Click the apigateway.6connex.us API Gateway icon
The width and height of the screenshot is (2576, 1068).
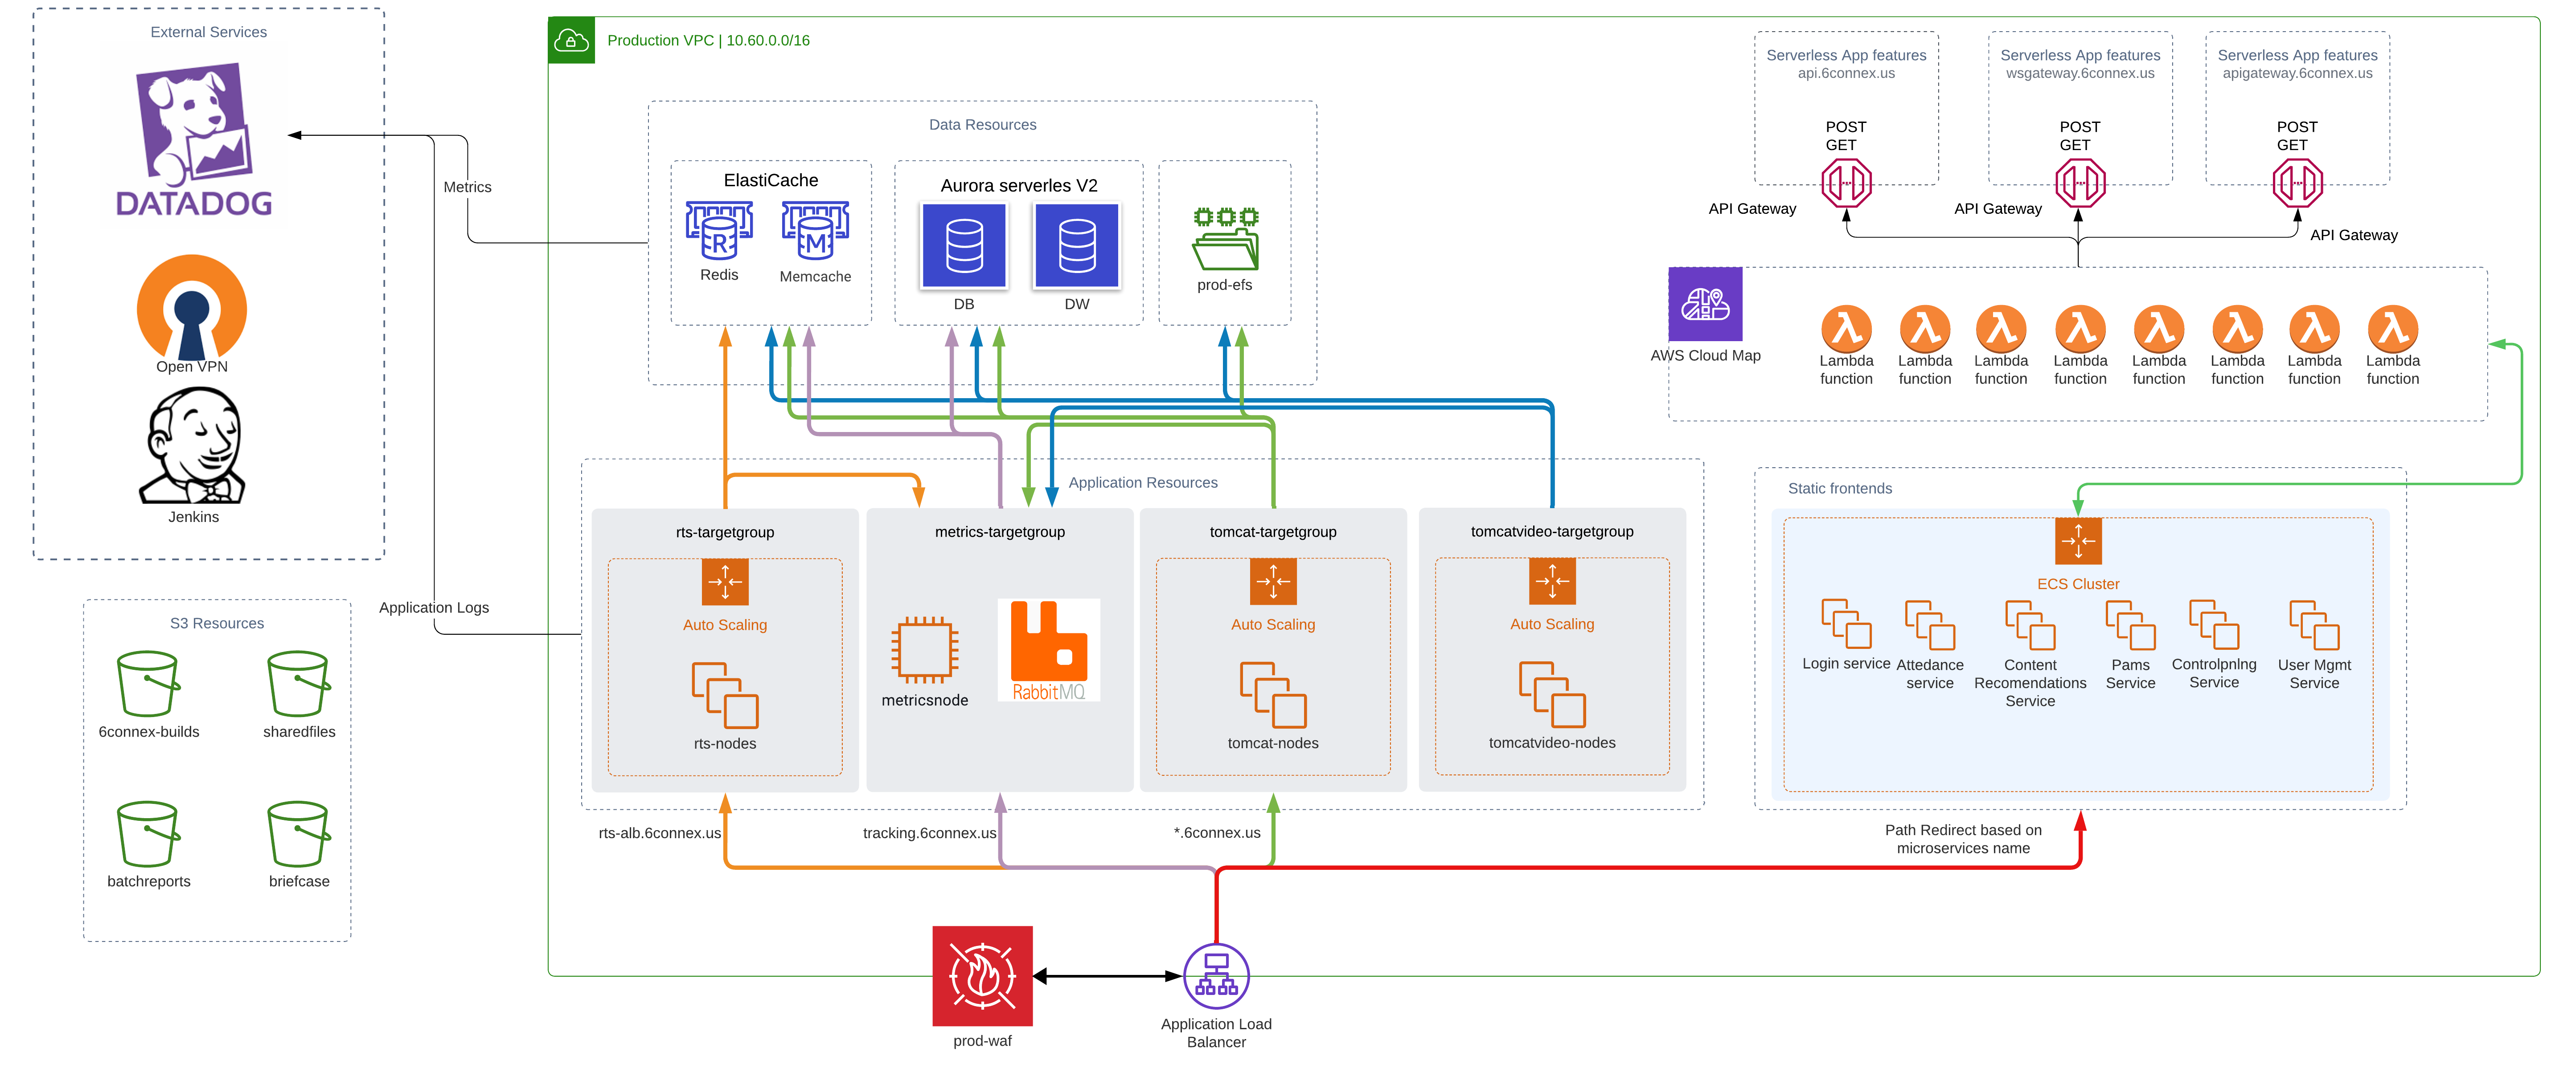tap(2297, 183)
